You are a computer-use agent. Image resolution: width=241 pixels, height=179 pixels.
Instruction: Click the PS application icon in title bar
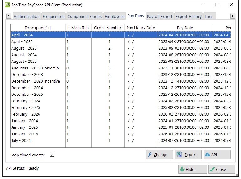point(8,5)
